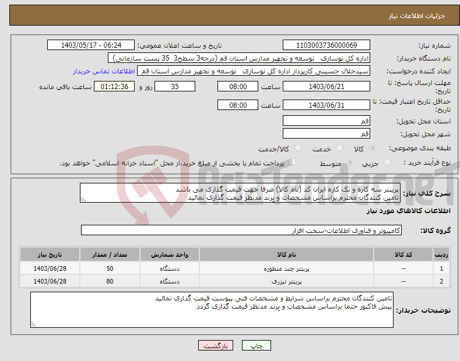
Task: Click the تاریخ نیاز column header
Action: 50,254
